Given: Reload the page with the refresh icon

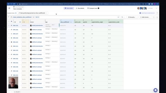Looking at the screenshot, I should [x=14, y=4].
